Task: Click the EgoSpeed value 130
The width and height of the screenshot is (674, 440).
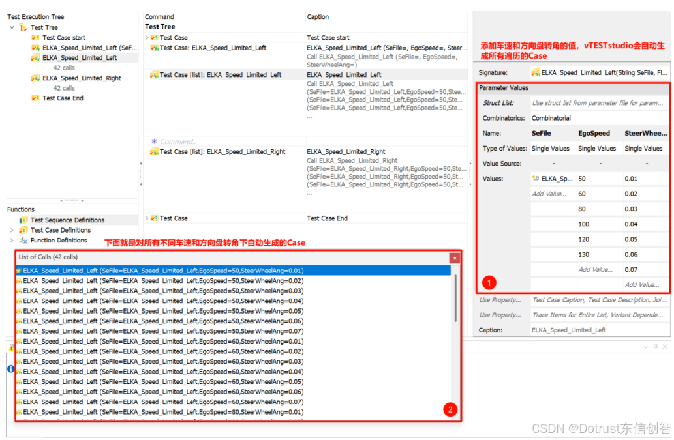Action: coord(600,255)
